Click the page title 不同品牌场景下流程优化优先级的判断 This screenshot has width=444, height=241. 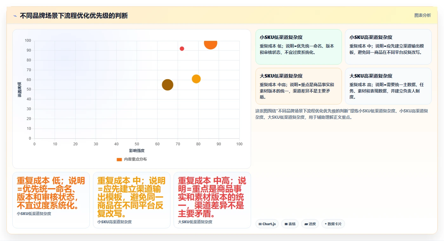tap(74, 16)
